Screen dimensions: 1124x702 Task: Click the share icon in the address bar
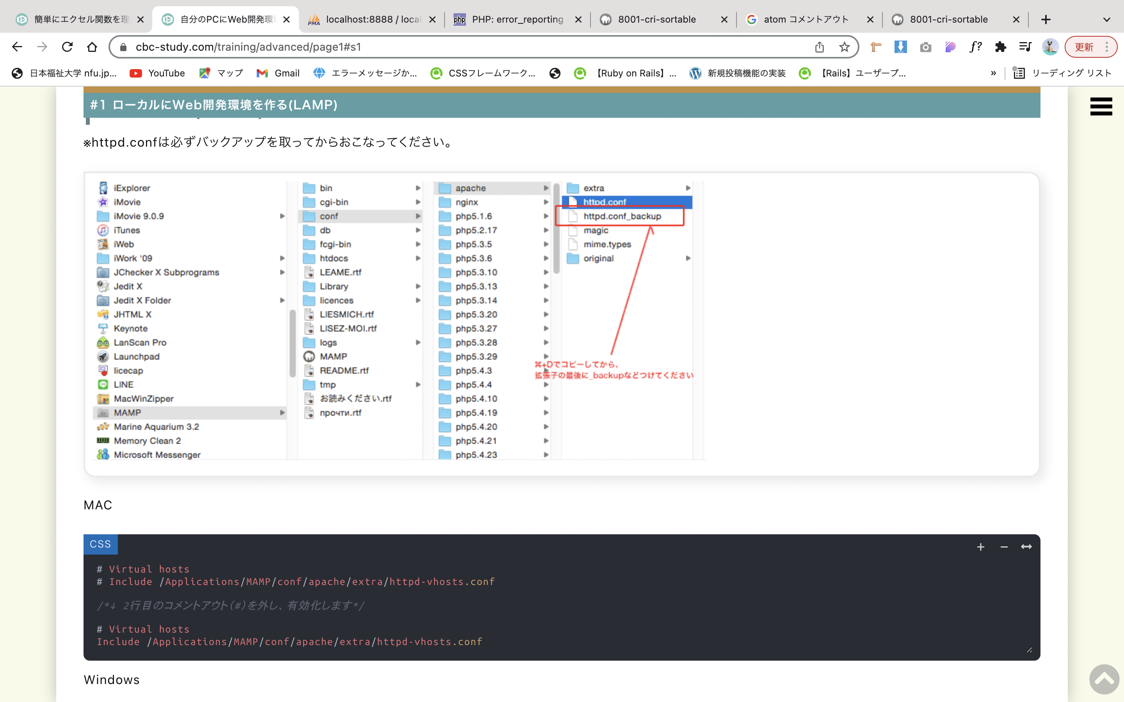coord(819,47)
